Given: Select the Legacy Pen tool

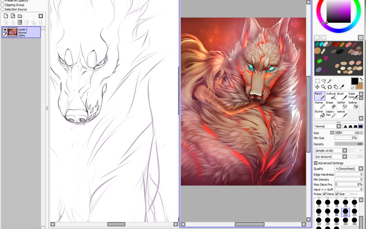Looking at the screenshot, I should 331,114.
